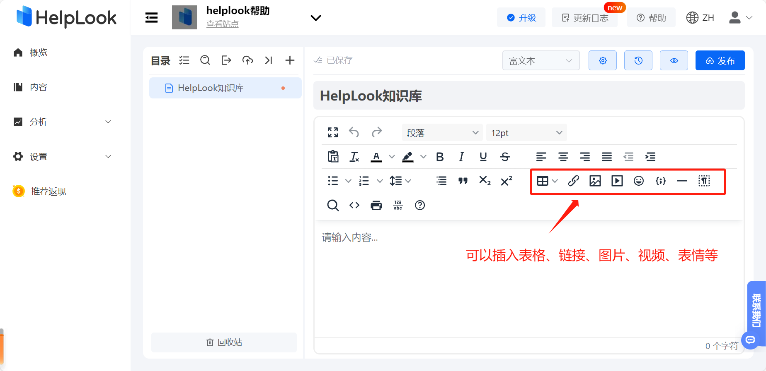
Task: Insert an image
Action: (x=595, y=181)
